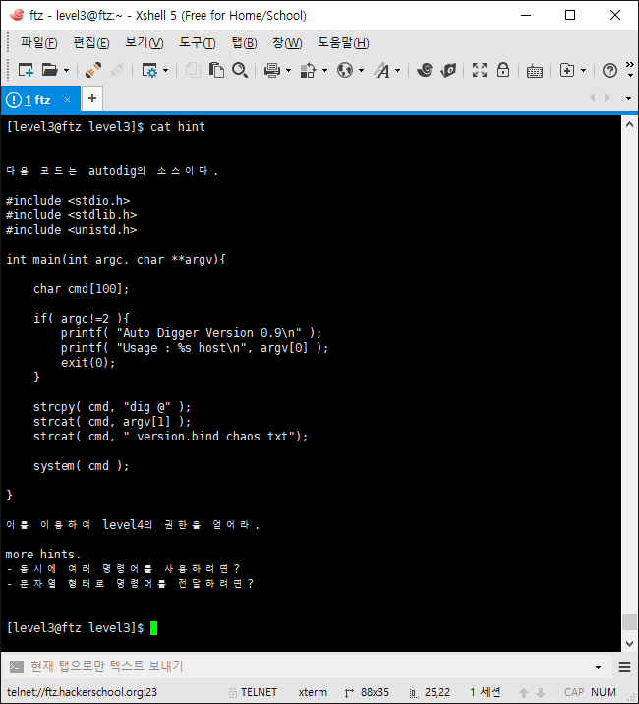Open the 창(W) menu
This screenshot has height=704, width=639.
(x=287, y=42)
